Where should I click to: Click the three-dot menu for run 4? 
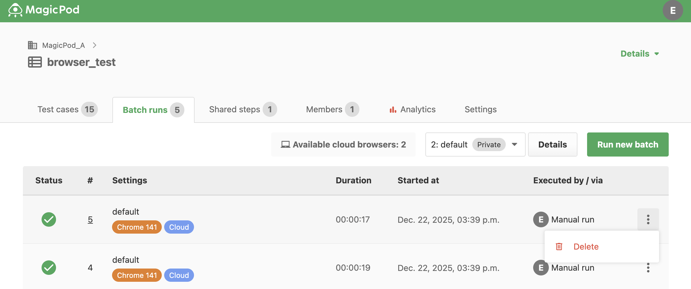[648, 268]
